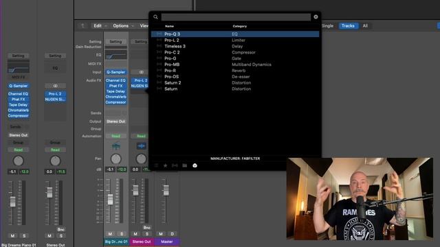Switch mixer to Tracks view

pyautogui.click(x=348, y=26)
